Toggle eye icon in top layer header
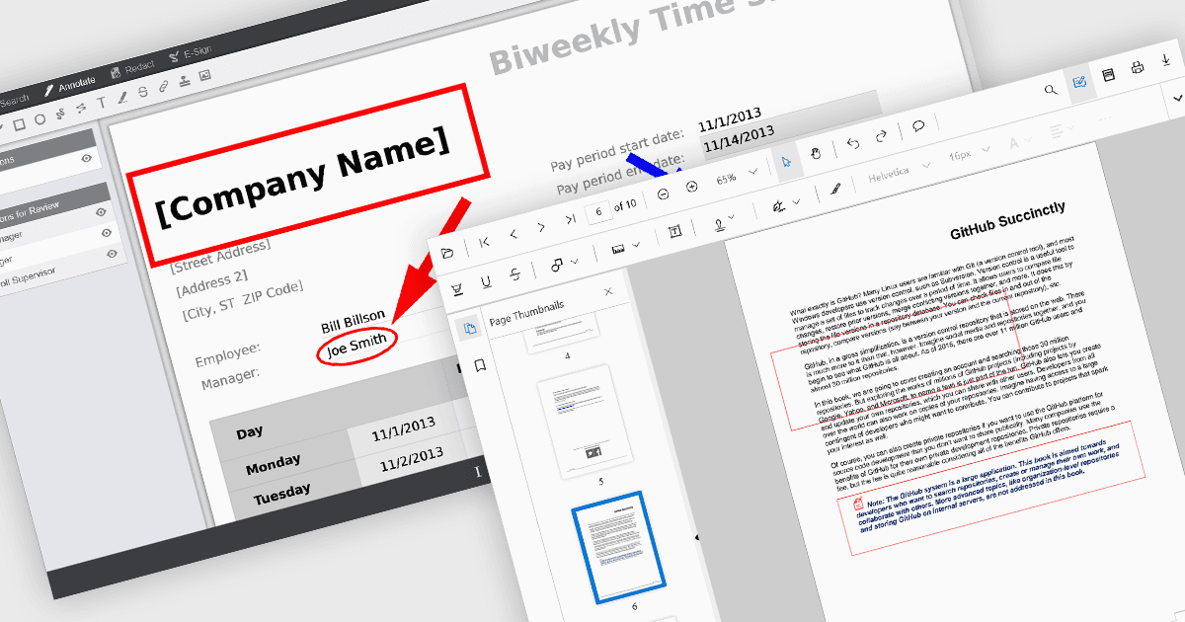Image resolution: width=1185 pixels, height=622 pixels. tap(87, 157)
